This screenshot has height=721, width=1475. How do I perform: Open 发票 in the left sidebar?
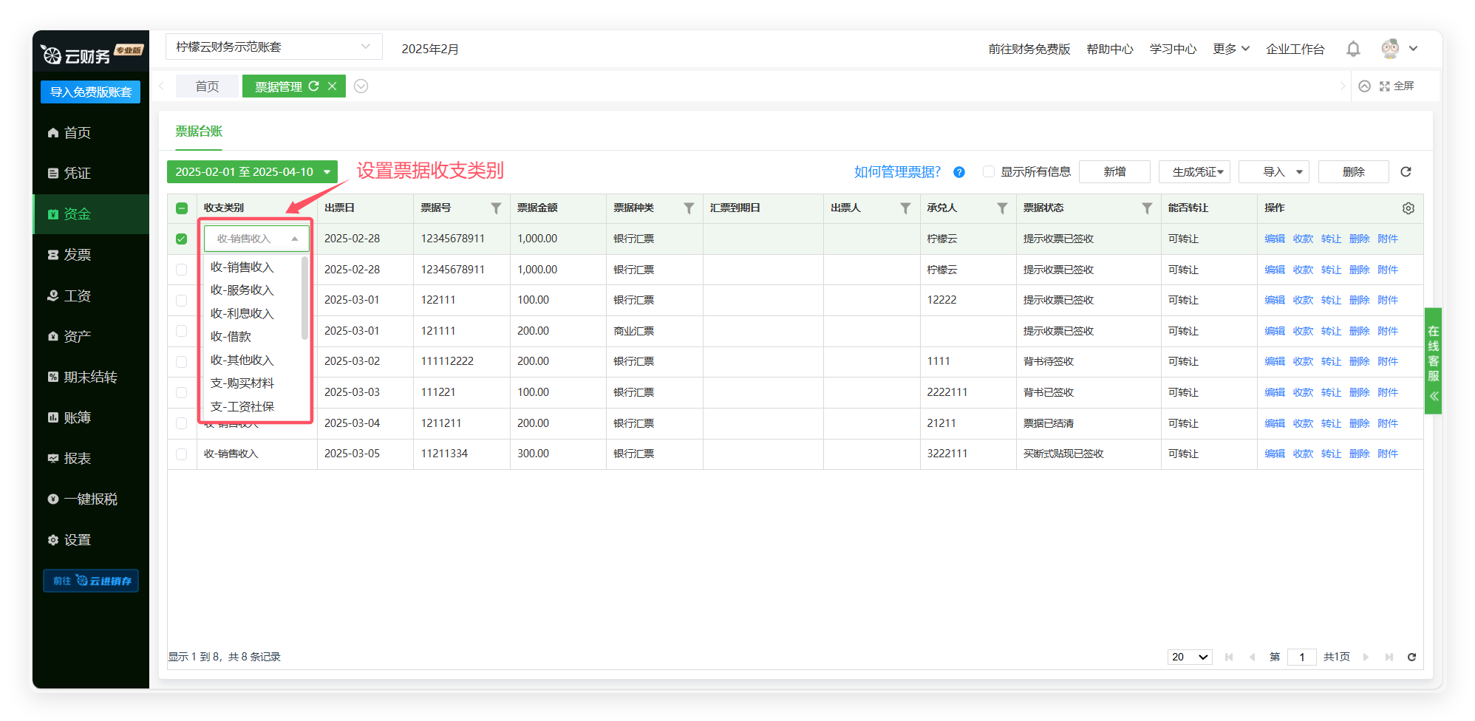click(x=77, y=255)
